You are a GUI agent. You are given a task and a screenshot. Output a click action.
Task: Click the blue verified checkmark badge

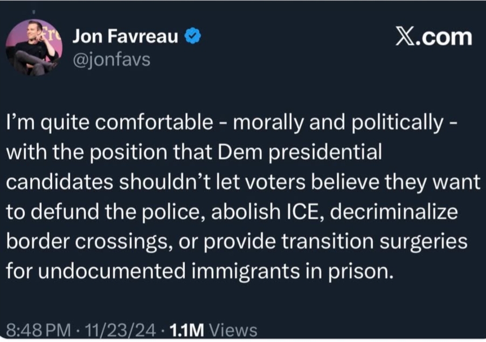(193, 37)
